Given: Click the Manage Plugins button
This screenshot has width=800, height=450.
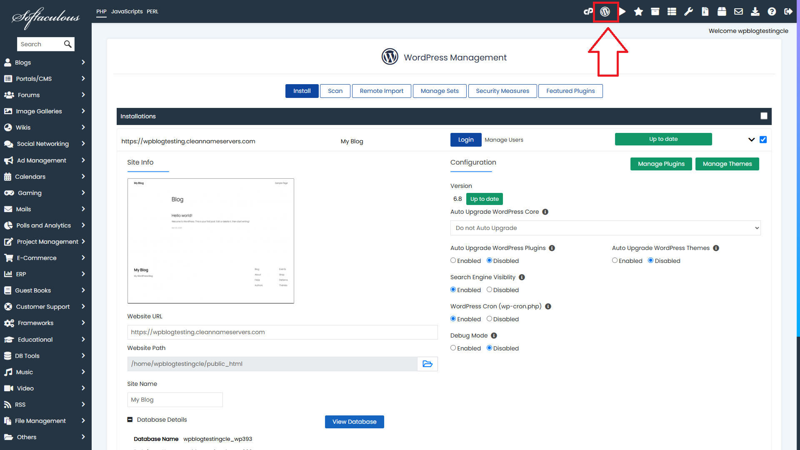Looking at the screenshot, I should [x=661, y=164].
